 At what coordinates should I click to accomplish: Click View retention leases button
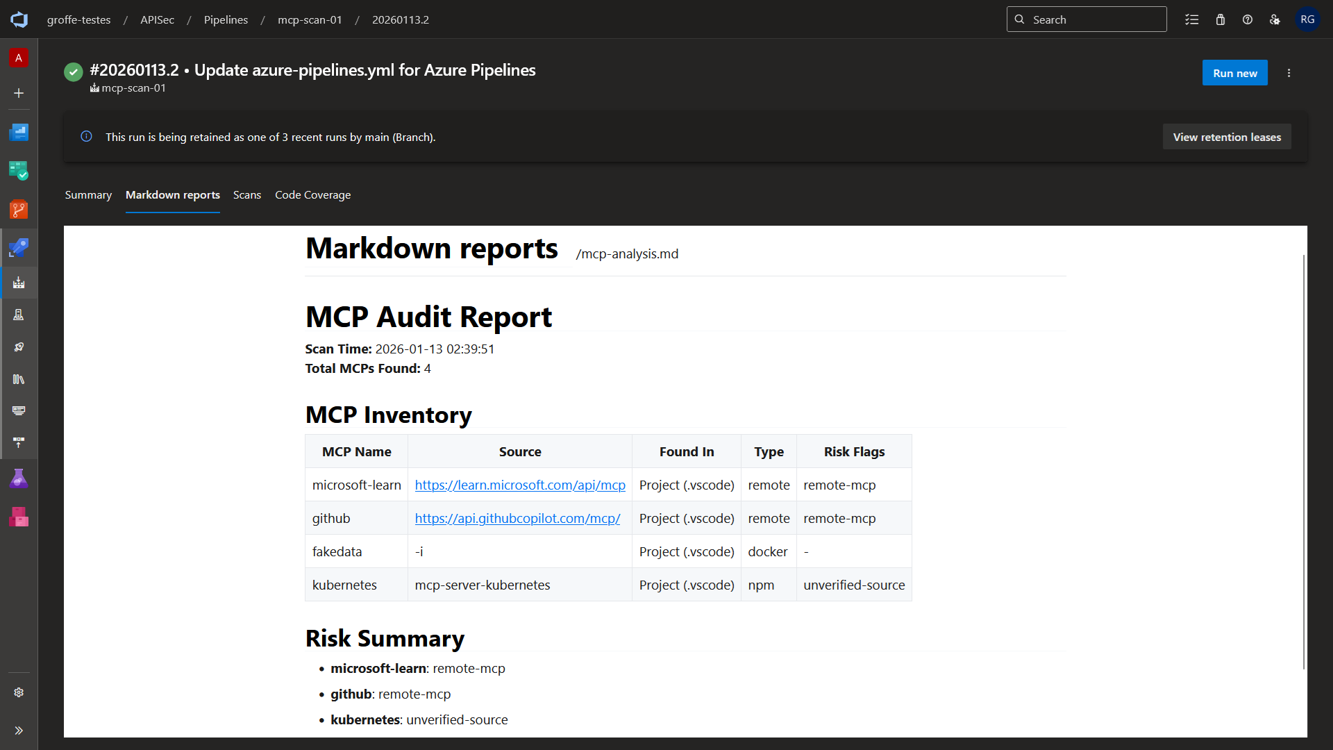(x=1227, y=137)
